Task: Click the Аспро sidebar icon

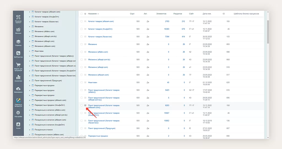Action: click(x=18, y=126)
